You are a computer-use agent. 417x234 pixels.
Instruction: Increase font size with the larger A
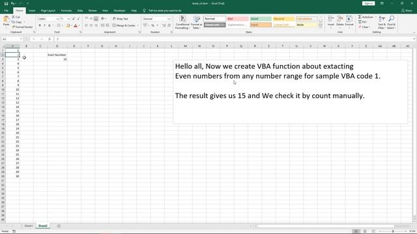(x=74, y=19)
